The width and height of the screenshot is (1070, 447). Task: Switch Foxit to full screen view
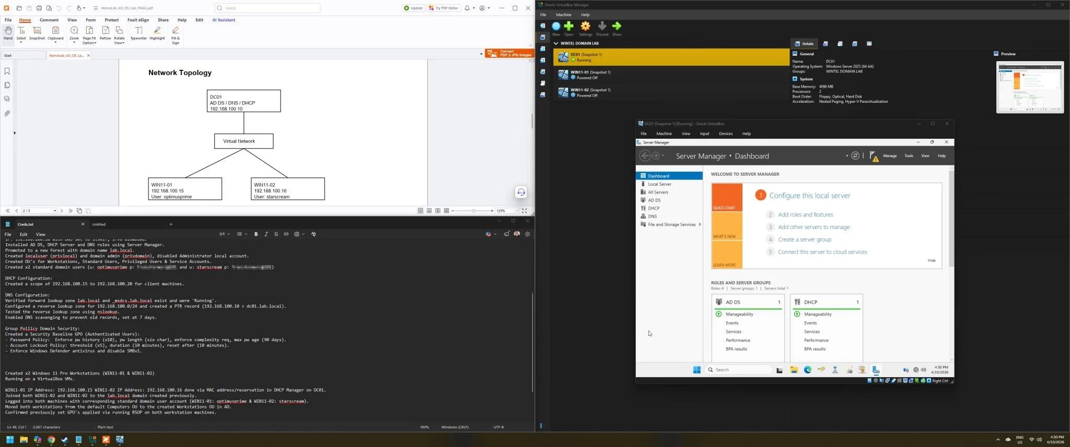pos(525,211)
